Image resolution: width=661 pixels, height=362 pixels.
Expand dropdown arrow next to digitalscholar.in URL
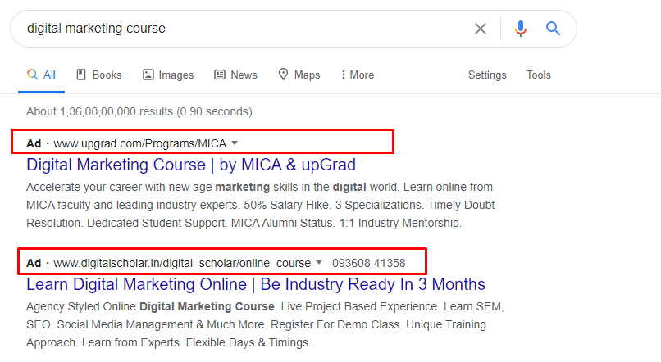(x=319, y=263)
